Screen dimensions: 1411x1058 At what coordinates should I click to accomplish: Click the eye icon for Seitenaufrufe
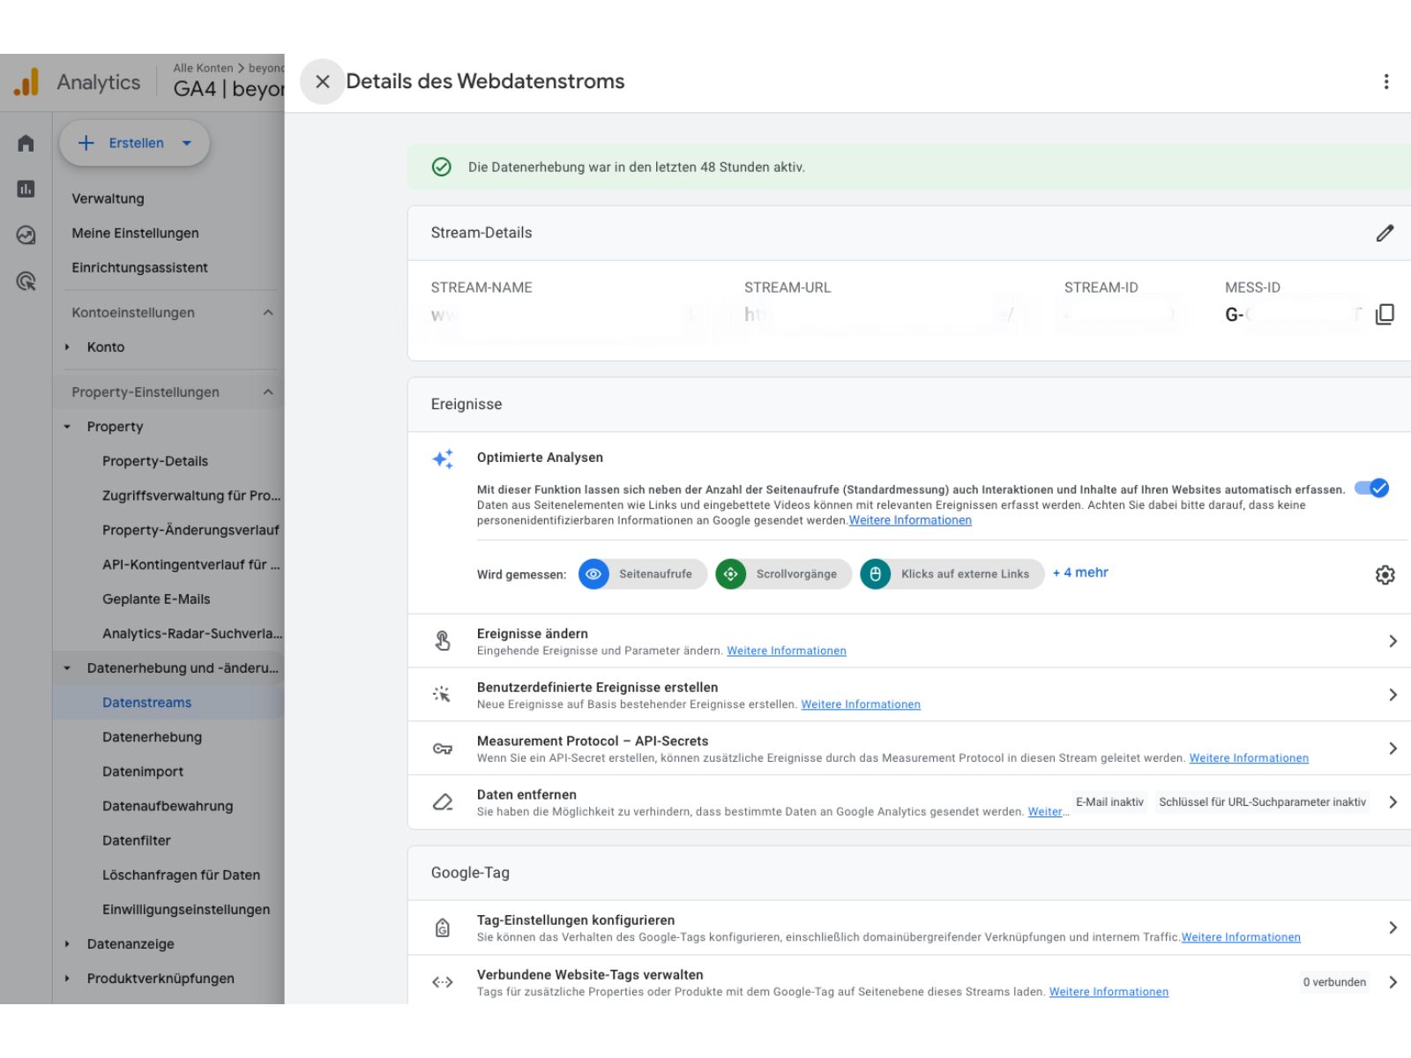pyautogui.click(x=594, y=574)
